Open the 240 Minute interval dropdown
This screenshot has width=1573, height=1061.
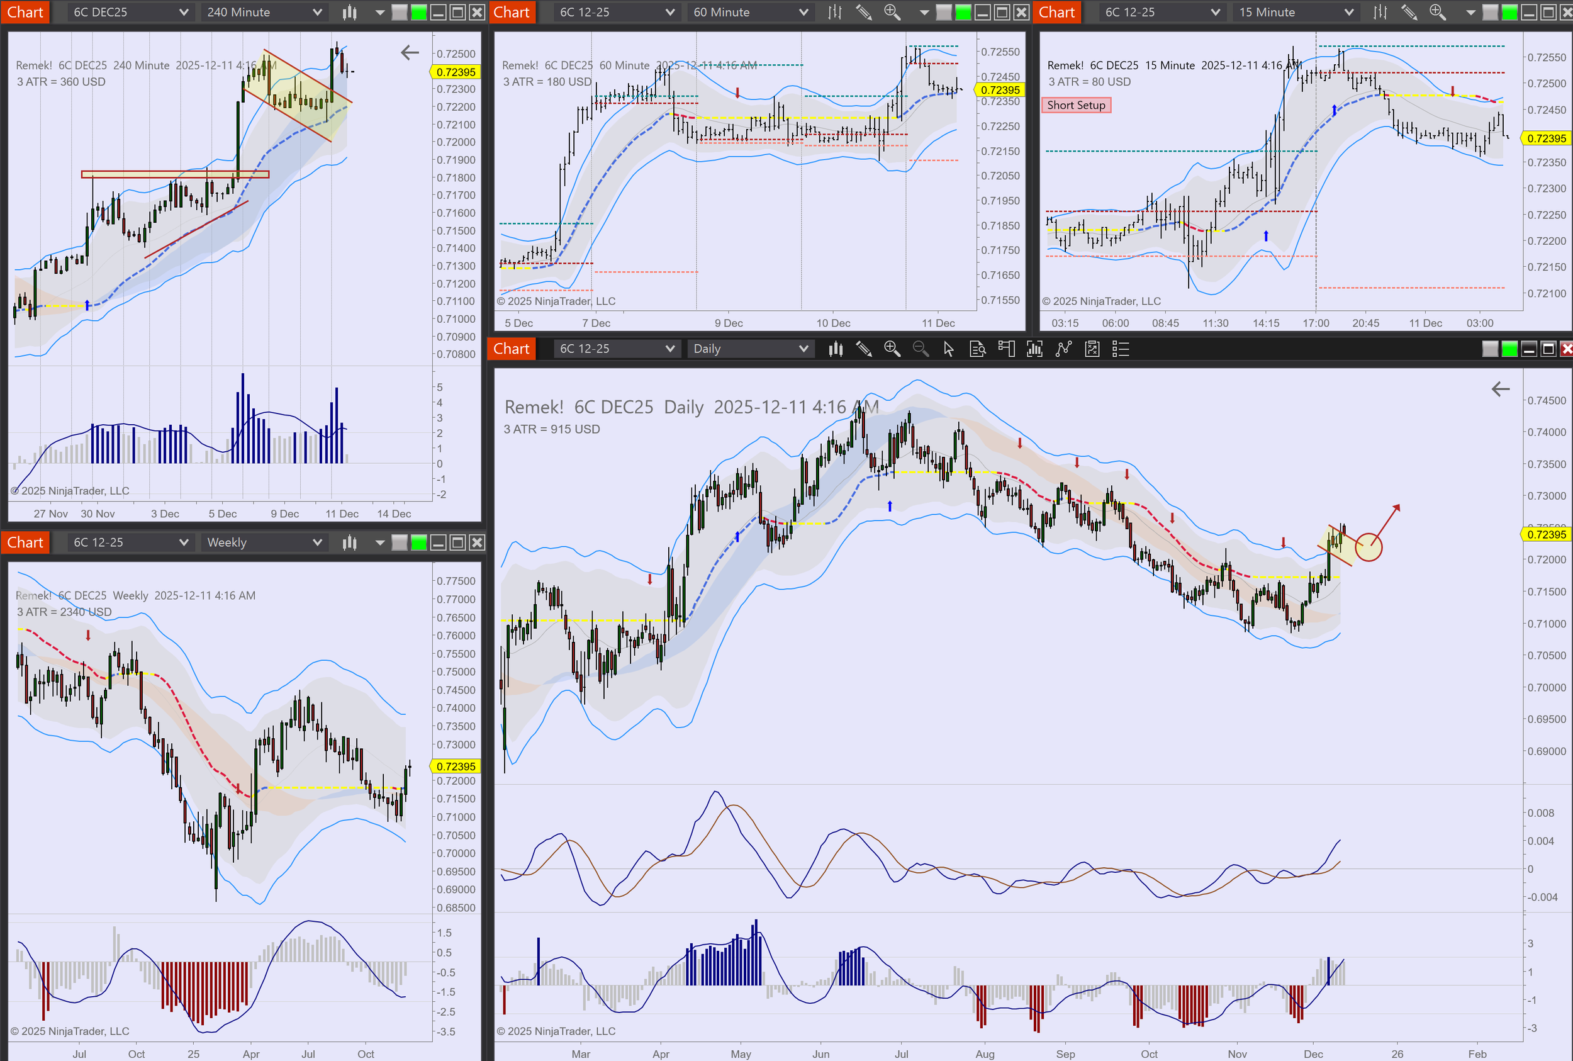click(x=264, y=12)
